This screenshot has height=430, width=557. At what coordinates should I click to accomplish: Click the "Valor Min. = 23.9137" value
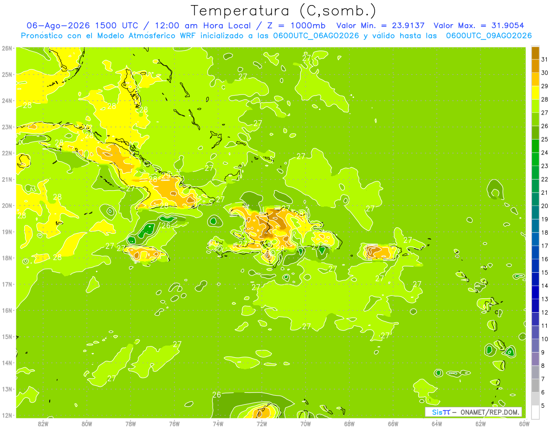[380, 26]
